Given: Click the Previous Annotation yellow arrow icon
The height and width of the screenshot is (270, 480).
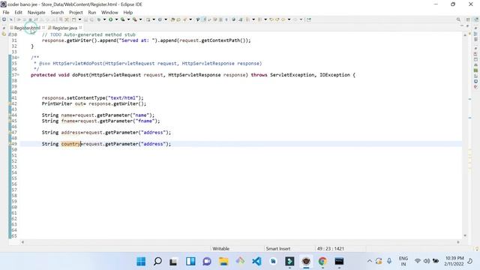Looking at the screenshot, I should click(259, 19).
